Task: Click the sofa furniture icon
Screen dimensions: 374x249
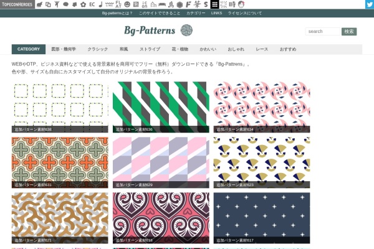Action: [x=162, y=4]
